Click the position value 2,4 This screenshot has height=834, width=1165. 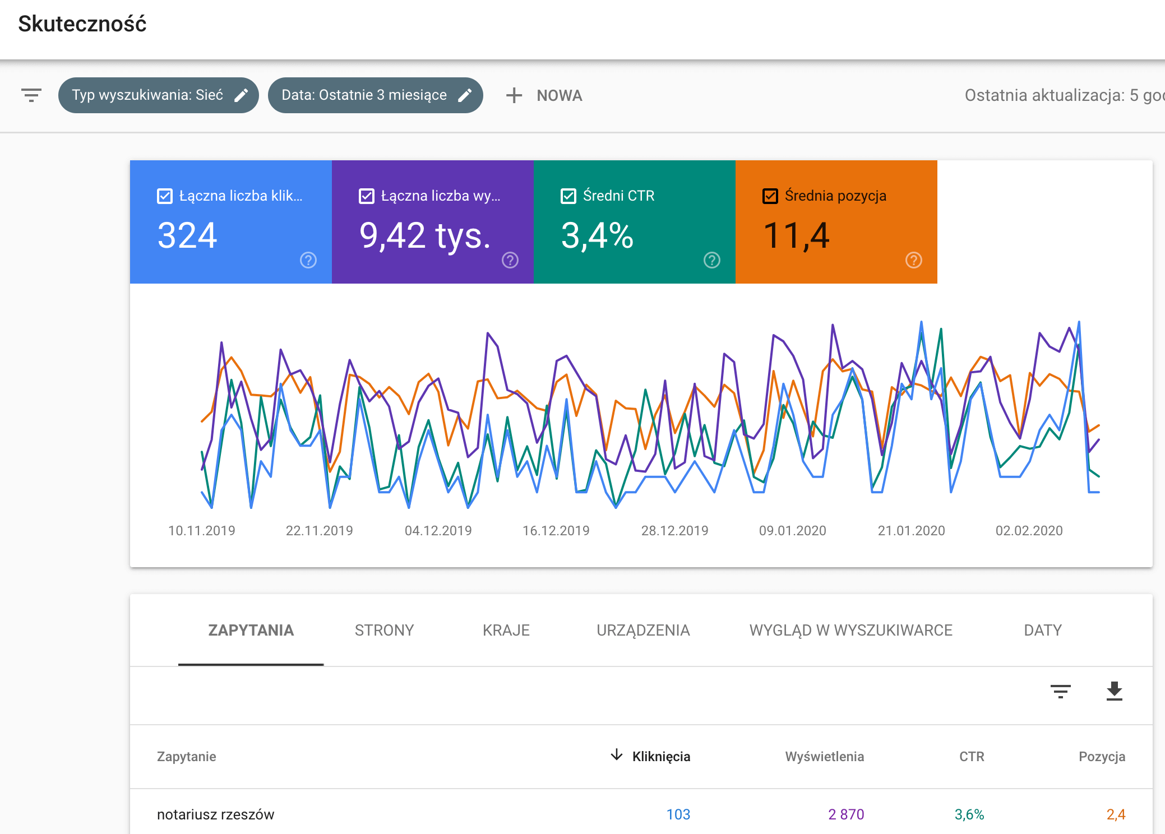tap(1116, 814)
